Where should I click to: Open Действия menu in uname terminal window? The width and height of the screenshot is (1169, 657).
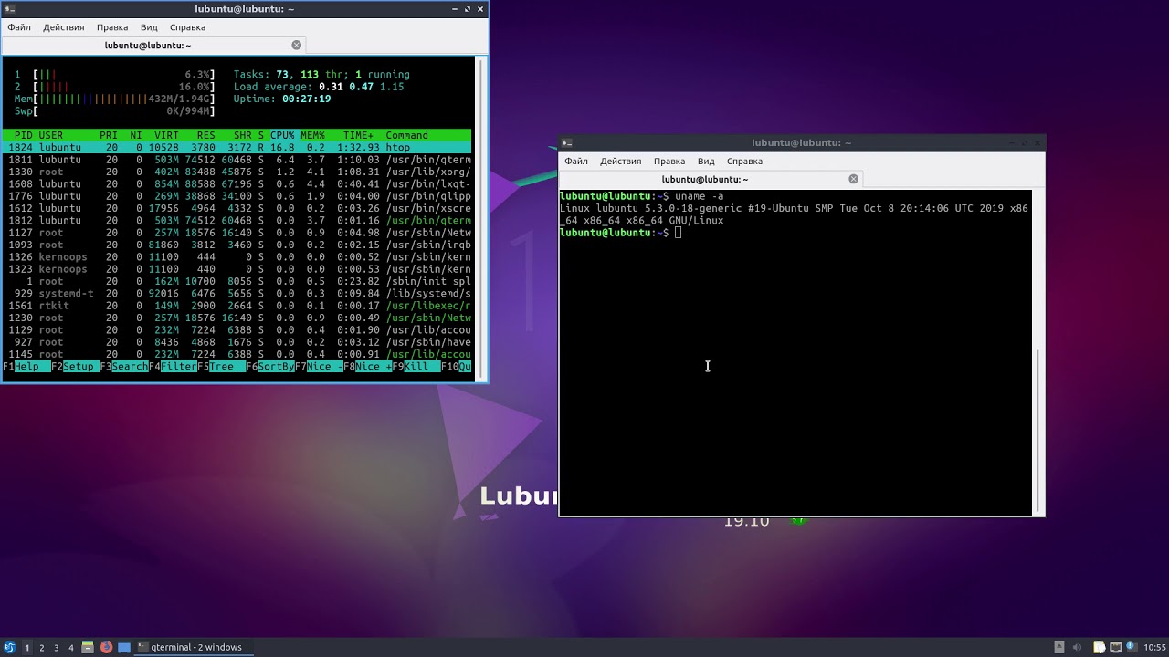[x=621, y=162]
